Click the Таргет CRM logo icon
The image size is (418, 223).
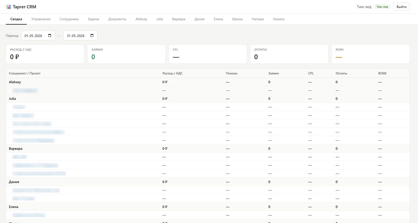coord(9,7)
